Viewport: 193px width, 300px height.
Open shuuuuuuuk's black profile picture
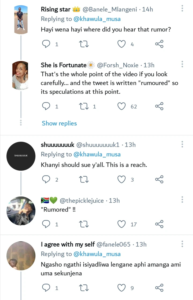(x=21, y=156)
